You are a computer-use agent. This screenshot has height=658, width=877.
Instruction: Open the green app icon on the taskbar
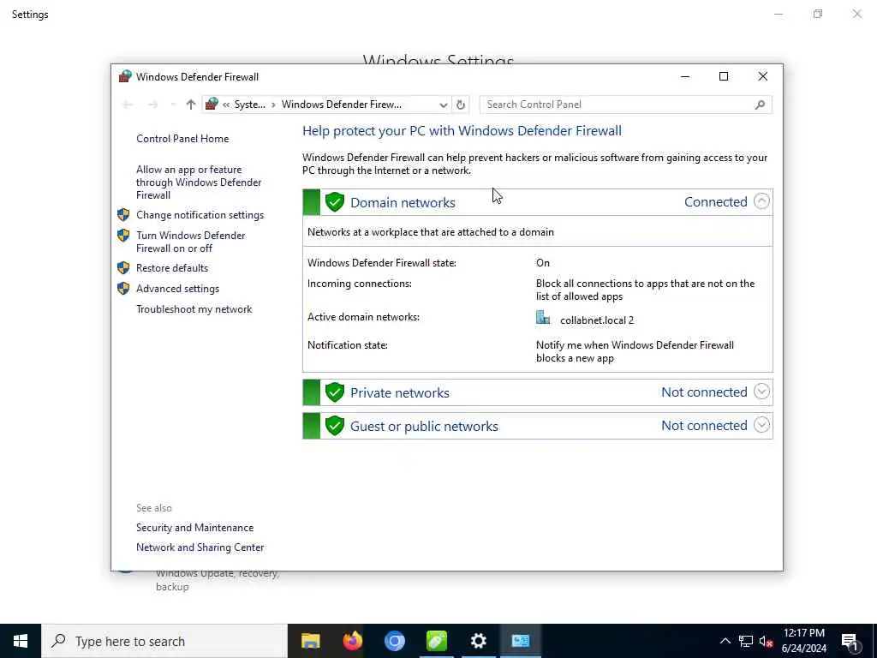pos(436,641)
